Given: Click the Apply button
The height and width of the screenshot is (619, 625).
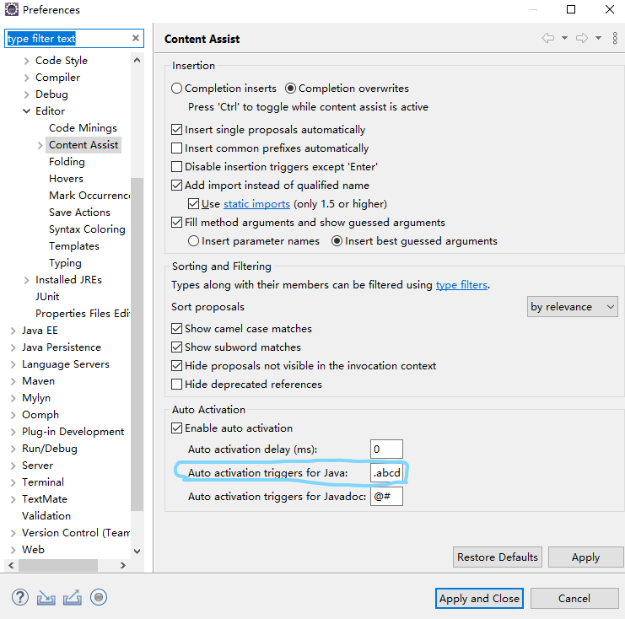Looking at the screenshot, I should pyautogui.click(x=585, y=557).
